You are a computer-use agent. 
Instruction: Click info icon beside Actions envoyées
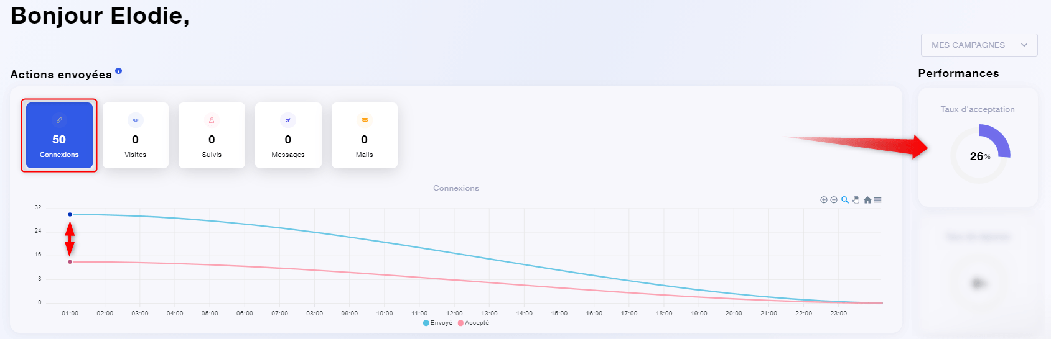tap(119, 71)
